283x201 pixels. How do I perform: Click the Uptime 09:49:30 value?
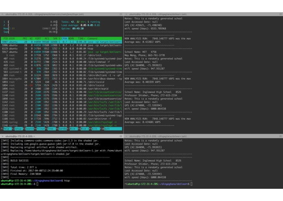pos(78,28)
